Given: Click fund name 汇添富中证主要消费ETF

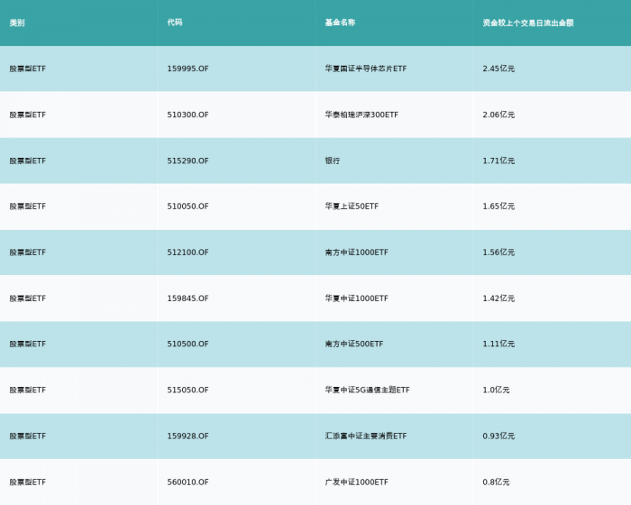Looking at the screenshot, I should [366, 436].
